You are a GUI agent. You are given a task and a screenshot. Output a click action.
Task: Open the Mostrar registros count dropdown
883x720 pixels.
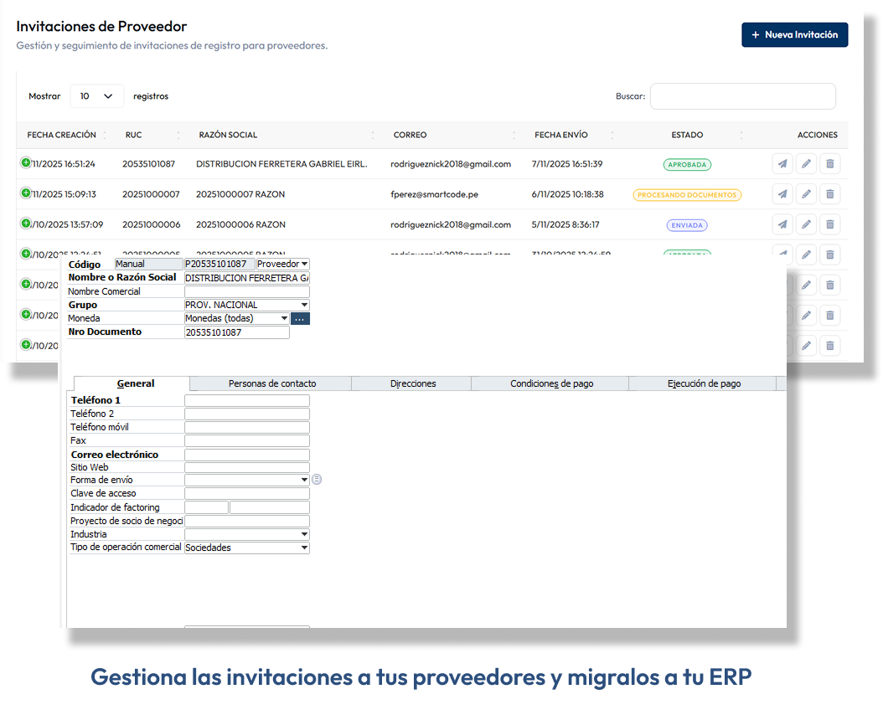(96, 96)
